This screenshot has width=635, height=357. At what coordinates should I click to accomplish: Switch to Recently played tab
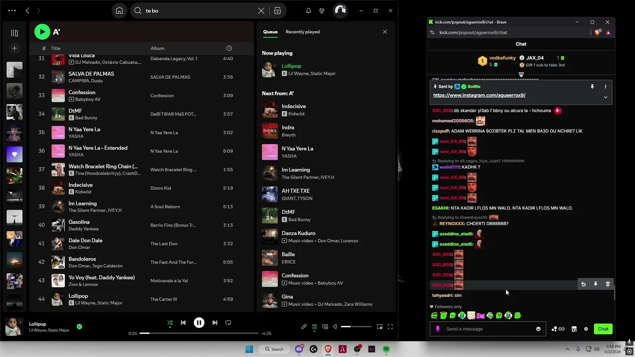point(303,32)
